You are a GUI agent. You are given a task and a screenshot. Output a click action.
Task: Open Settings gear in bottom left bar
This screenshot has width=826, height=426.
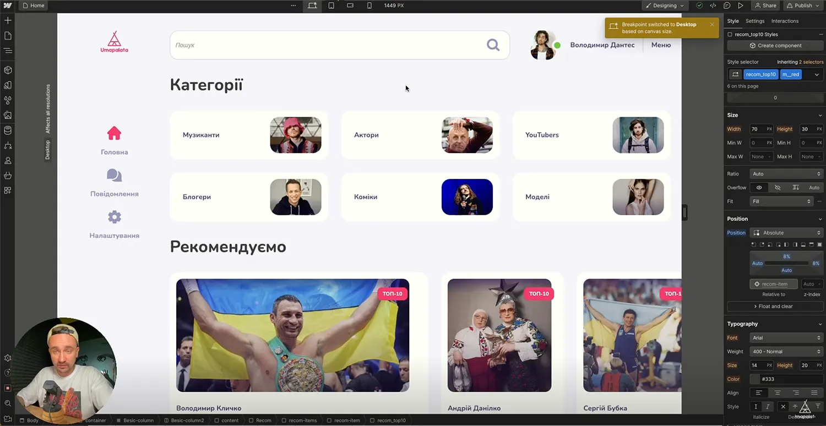(8, 358)
